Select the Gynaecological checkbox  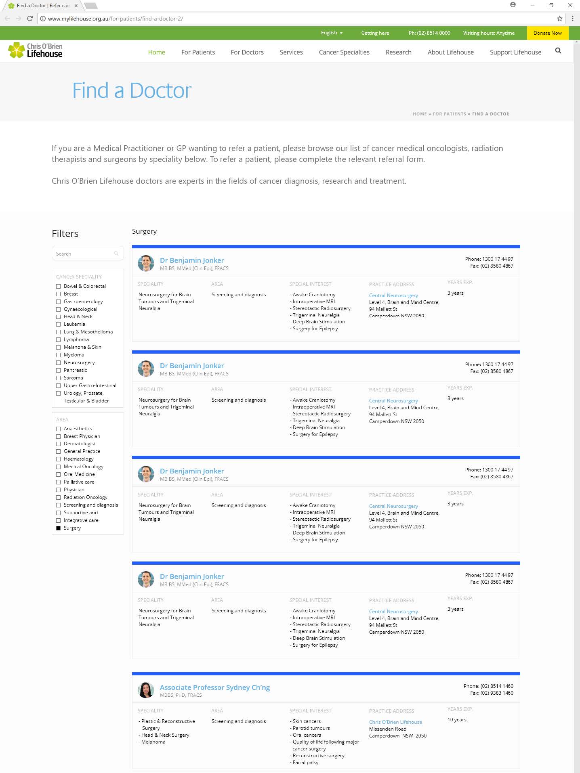58,309
